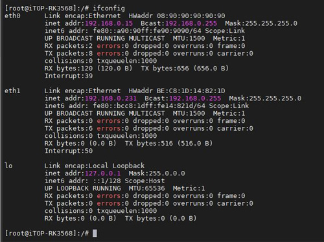
Task: Click Local Loopback encap text
Action: [x=117, y=166]
